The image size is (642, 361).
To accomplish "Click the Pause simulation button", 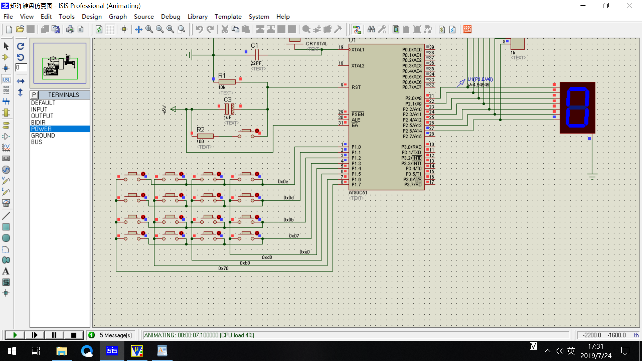I will 54,335.
